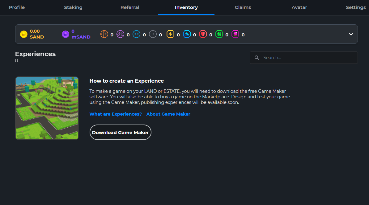The image size is (369, 205).
Task: Click the count beside the orange catalyst
Action: pyautogui.click(x=112, y=35)
